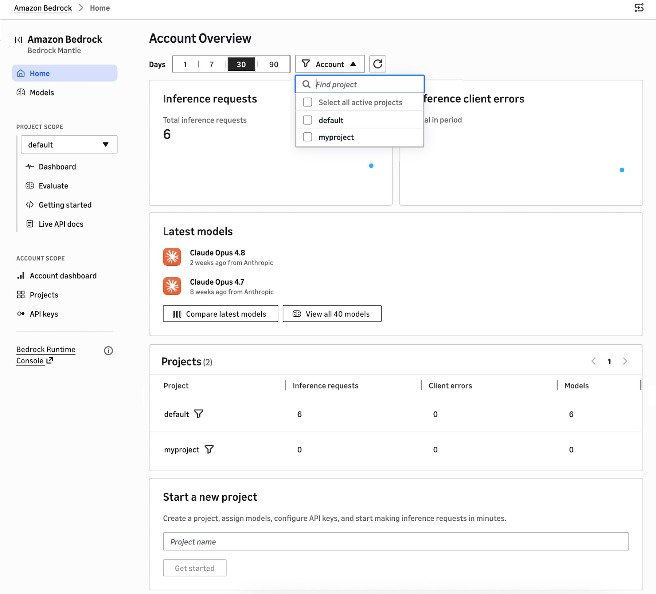
Task: Click Home in the breadcrumb
Action: coord(100,8)
